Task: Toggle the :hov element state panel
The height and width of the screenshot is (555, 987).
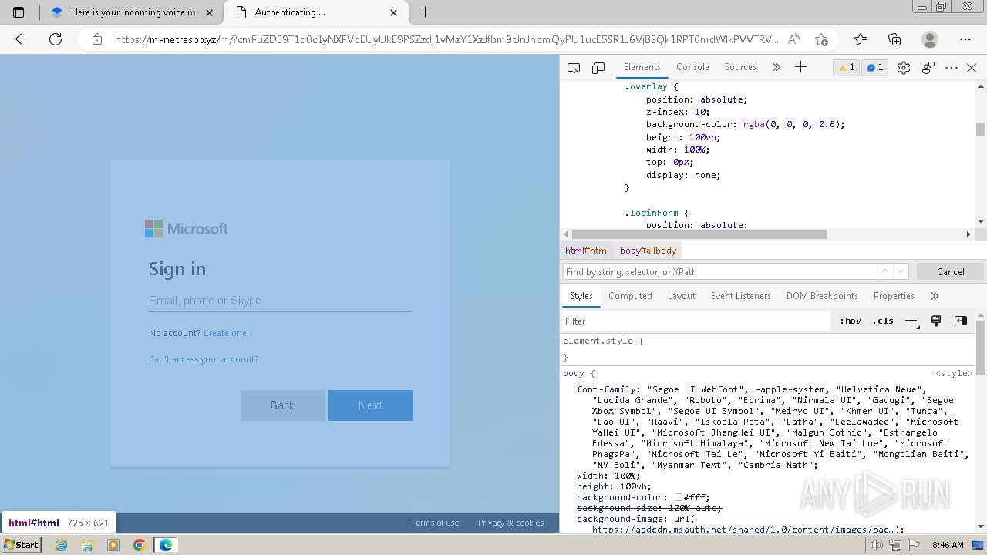Action: (851, 321)
